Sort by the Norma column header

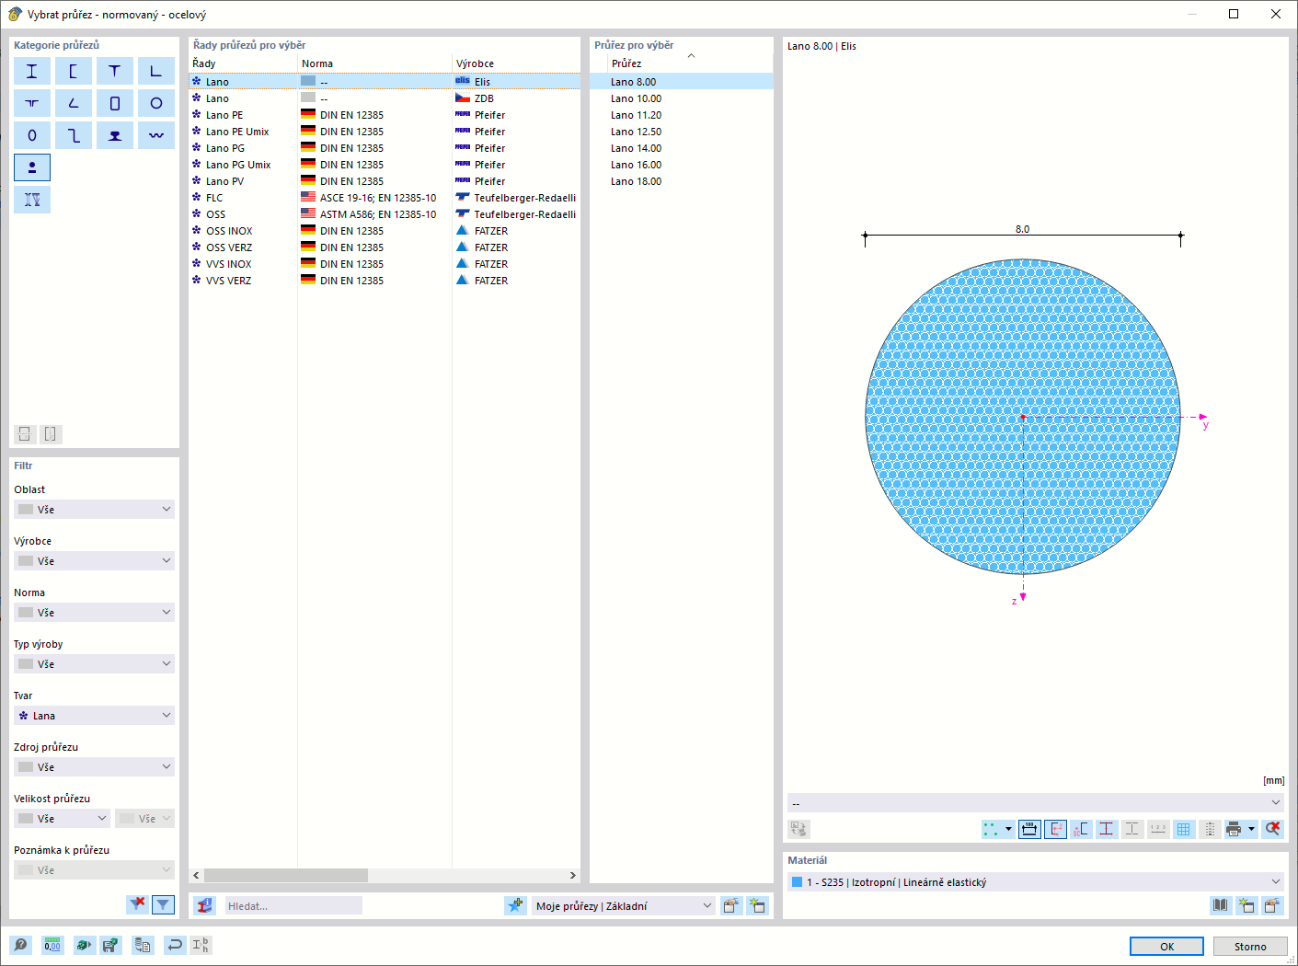pyautogui.click(x=374, y=63)
